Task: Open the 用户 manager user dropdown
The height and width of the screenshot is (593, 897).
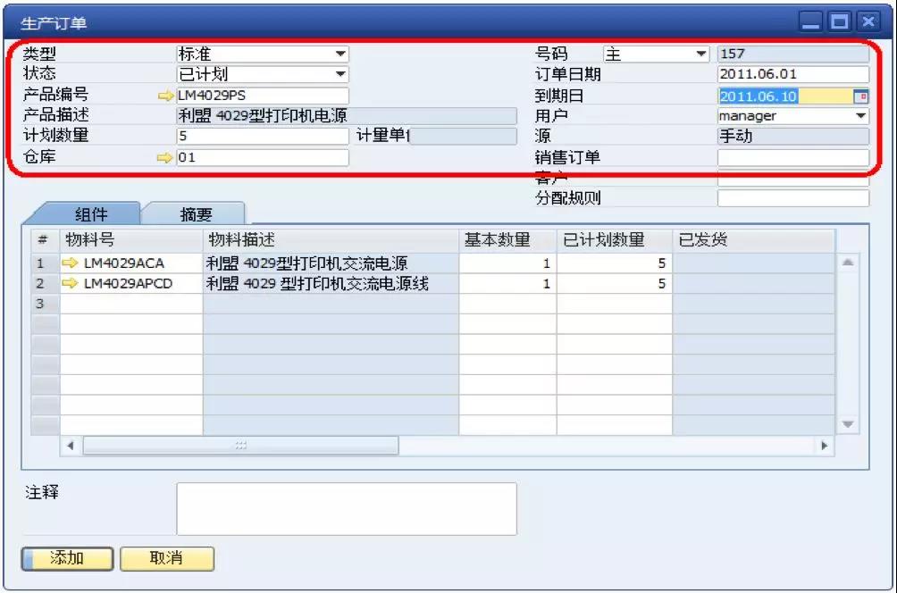Action: (x=860, y=116)
